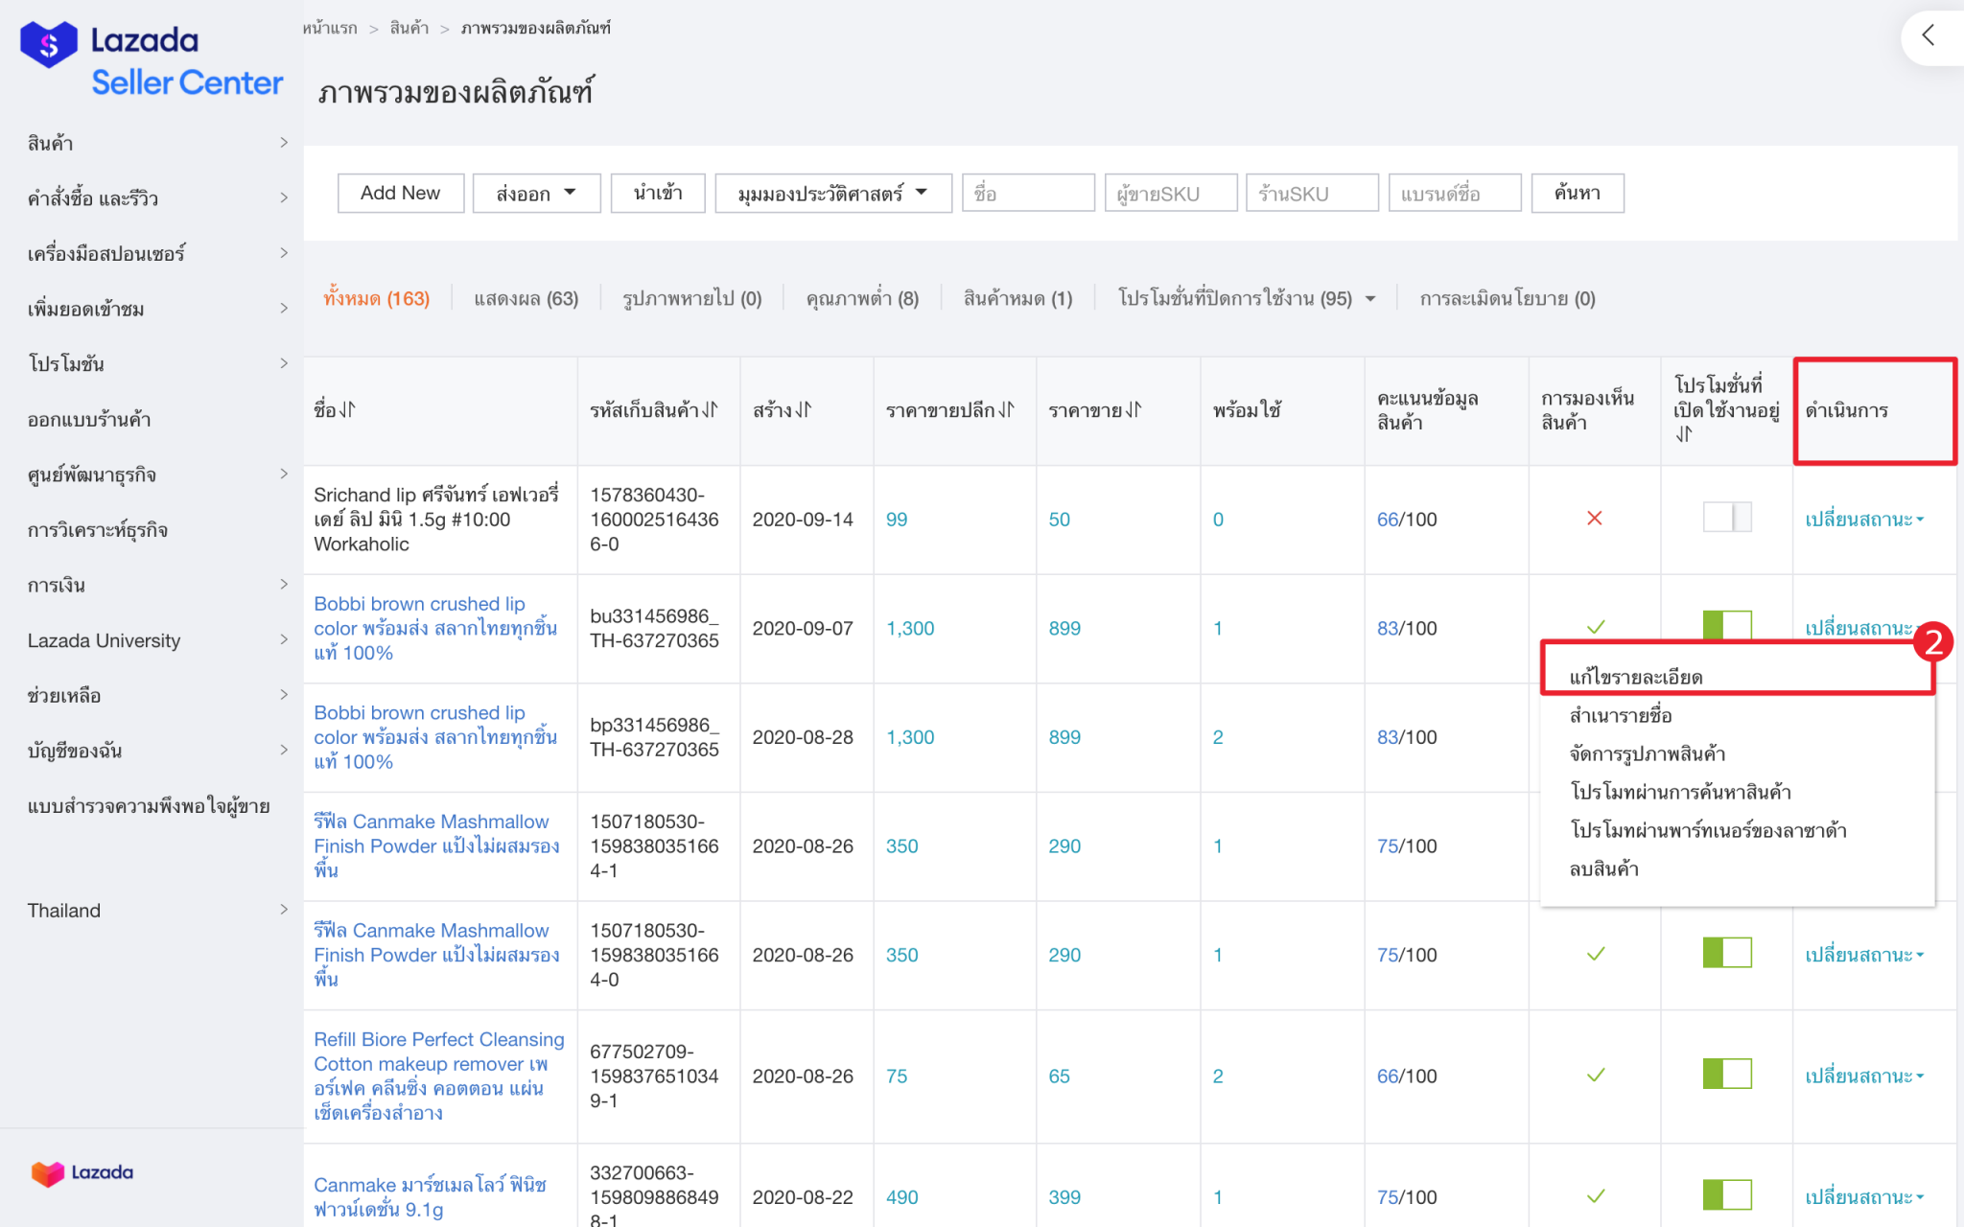Click green check for Canmake มาร์ชเมลโลว์ row

[1596, 1196]
